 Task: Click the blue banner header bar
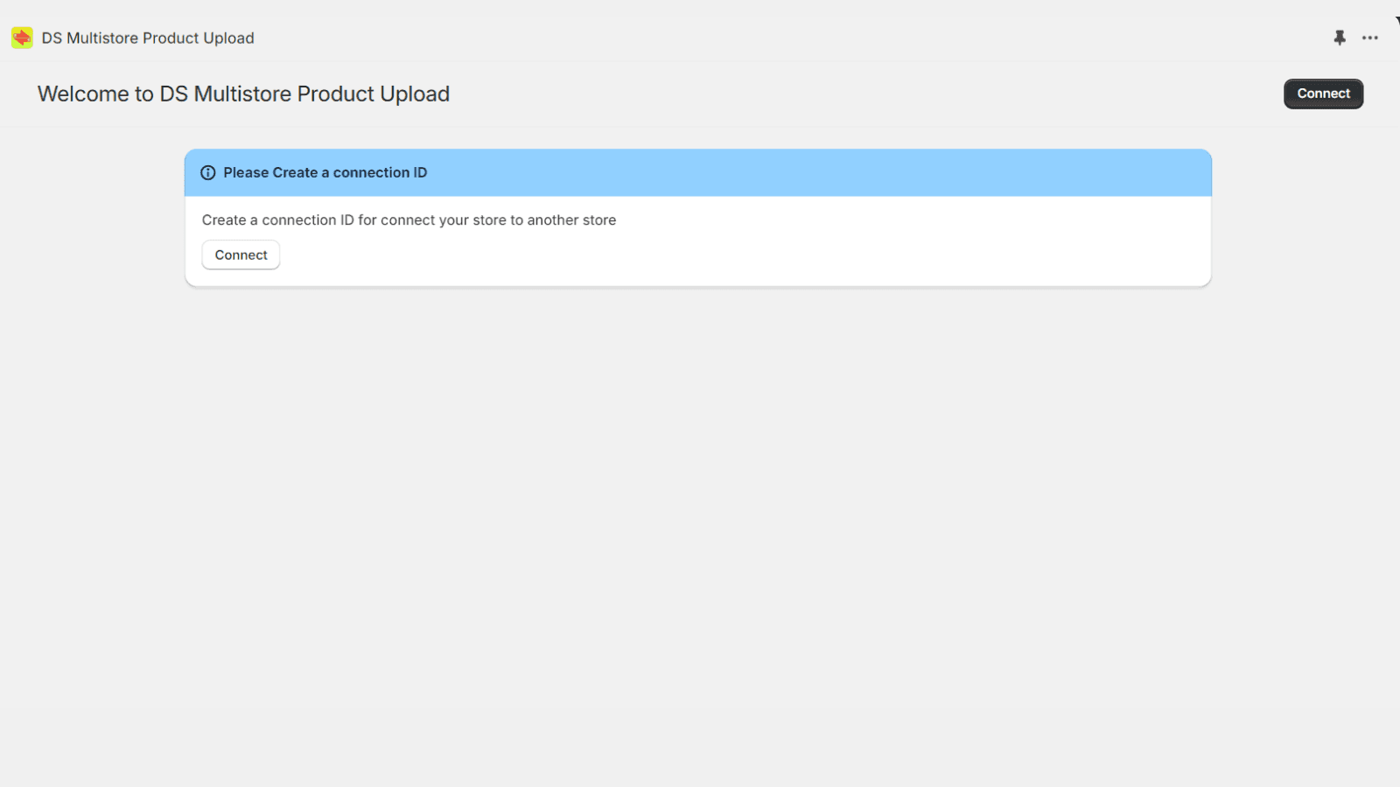[x=696, y=172]
